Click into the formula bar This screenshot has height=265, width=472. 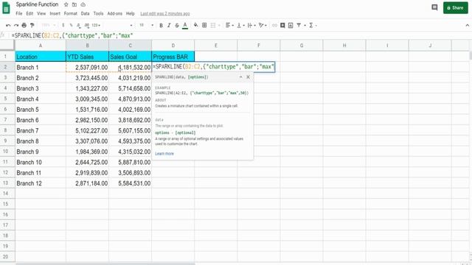(x=241, y=35)
